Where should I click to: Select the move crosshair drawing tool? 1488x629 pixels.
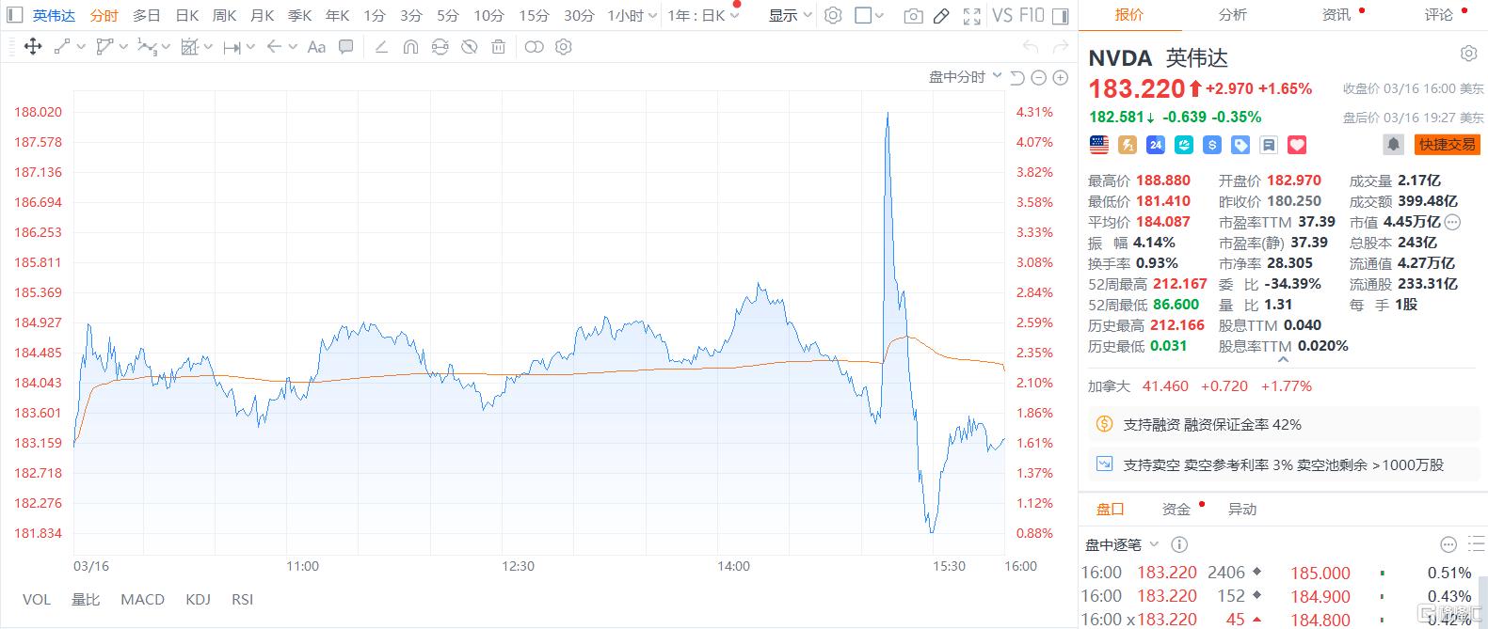pyautogui.click(x=32, y=47)
